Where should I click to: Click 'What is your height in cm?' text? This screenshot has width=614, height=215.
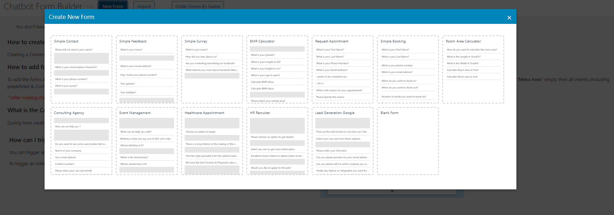point(266,69)
